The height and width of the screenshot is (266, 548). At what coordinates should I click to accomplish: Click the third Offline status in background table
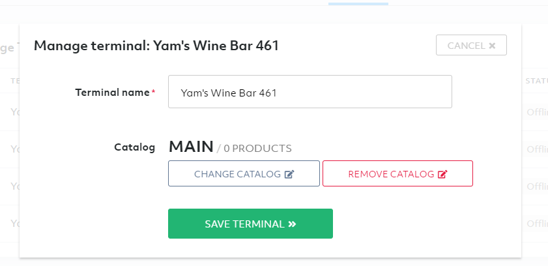point(537,186)
